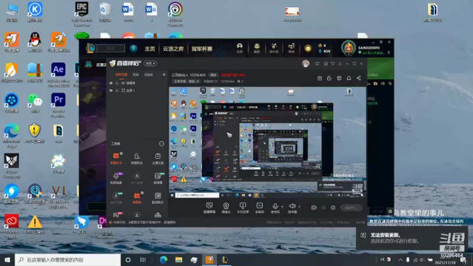
Task: Click the blue alert icon in League client
Action: (x=134, y=48)
